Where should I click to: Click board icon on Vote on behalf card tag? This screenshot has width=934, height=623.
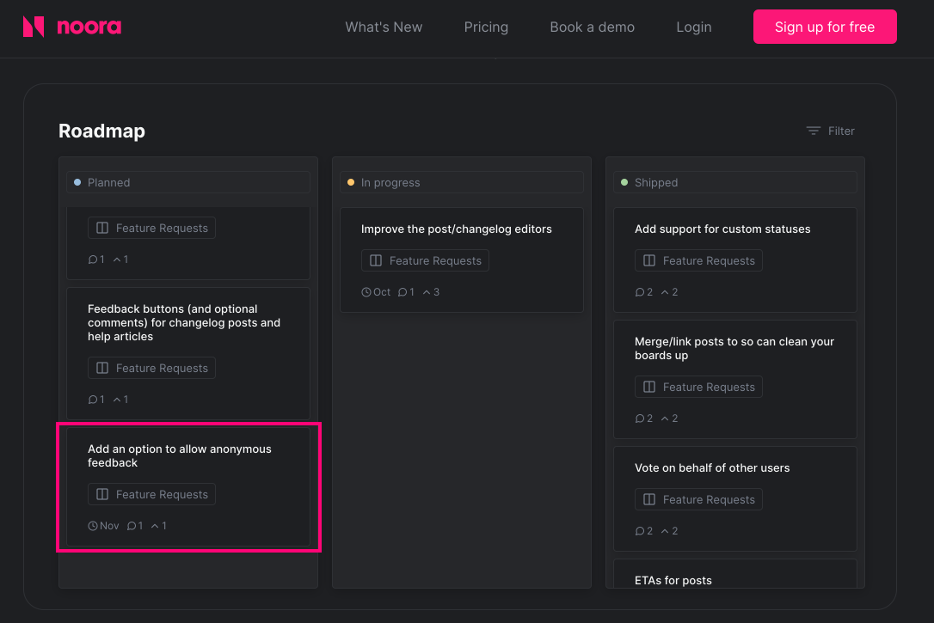649,500
